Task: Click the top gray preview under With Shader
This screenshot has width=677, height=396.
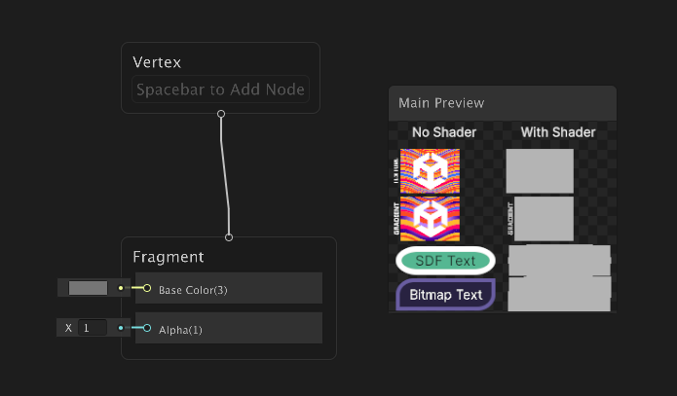Action: pyautogui.click(x=540, y=171)
